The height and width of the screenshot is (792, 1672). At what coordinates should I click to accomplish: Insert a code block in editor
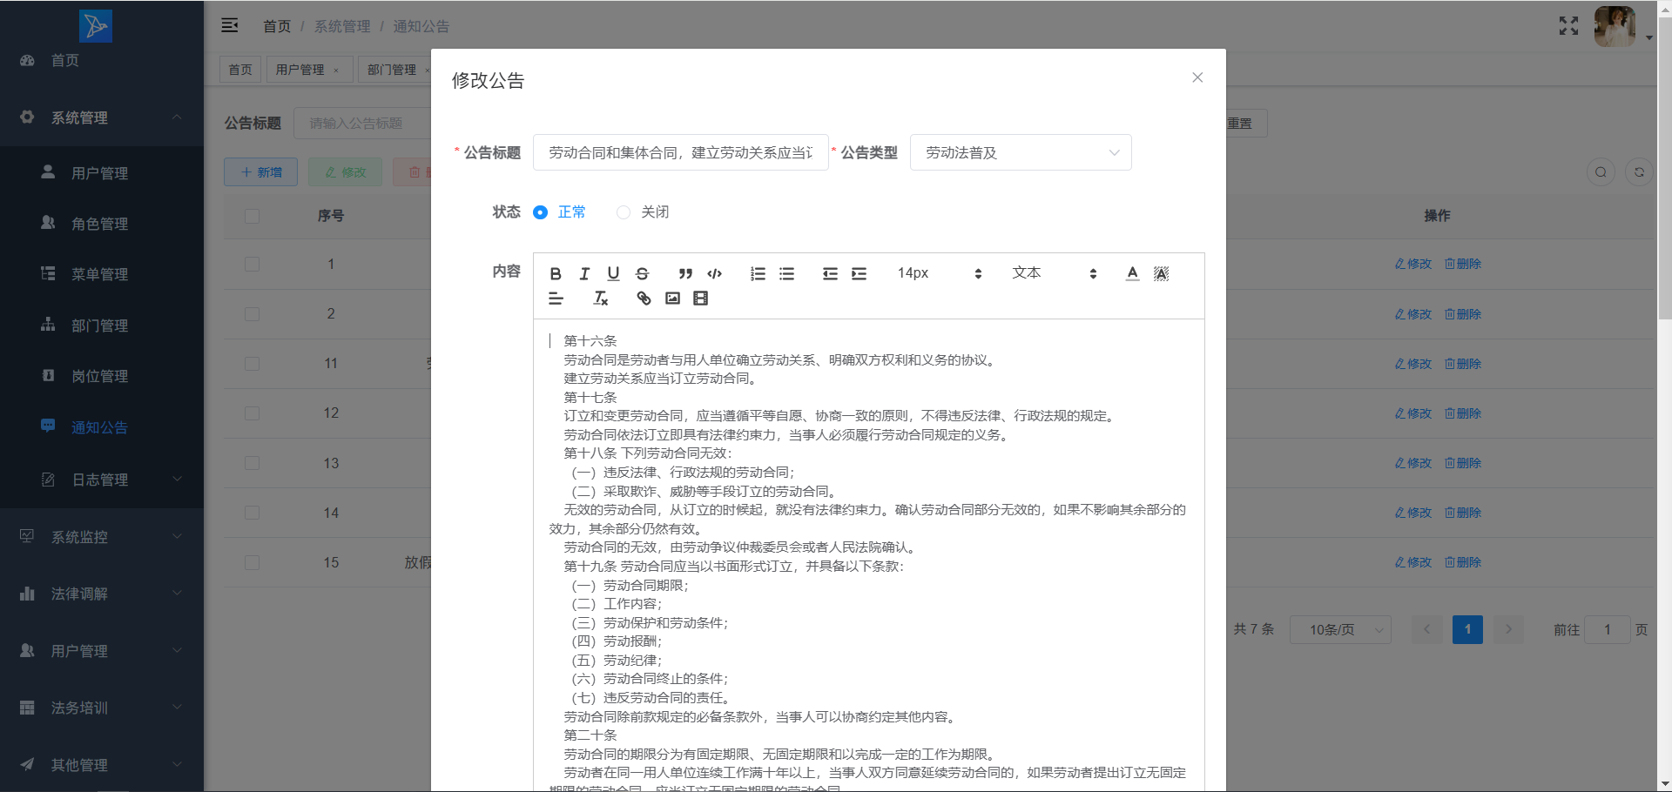[715, 273]
